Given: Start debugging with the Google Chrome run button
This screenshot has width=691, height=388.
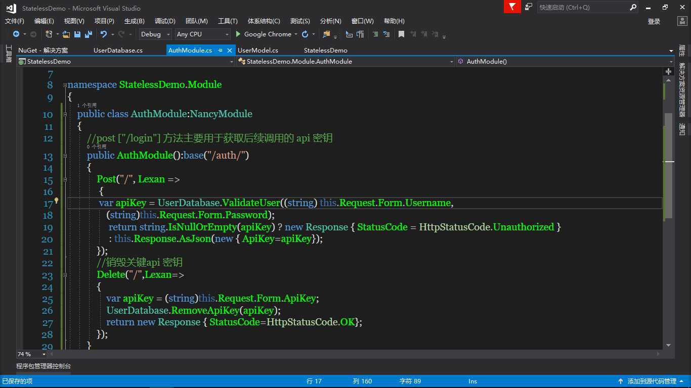Looking at the screenshot, I should pos(264,34).
